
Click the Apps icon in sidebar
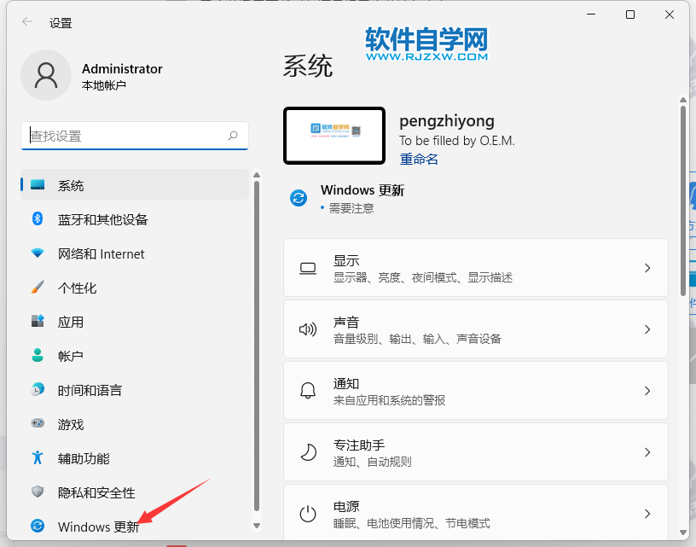click(38, 321)
